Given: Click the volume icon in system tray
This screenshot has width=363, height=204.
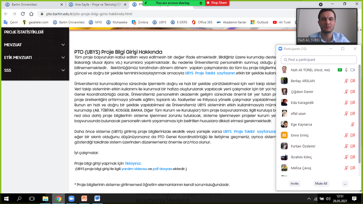Looking at the screenshot, I should click(x=328, y=199).
